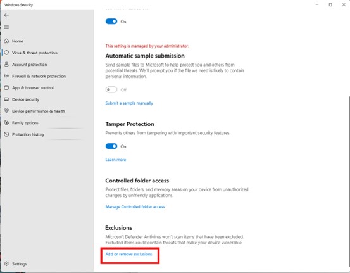Select the Virus & threat protection shield icon

point(6,53)
